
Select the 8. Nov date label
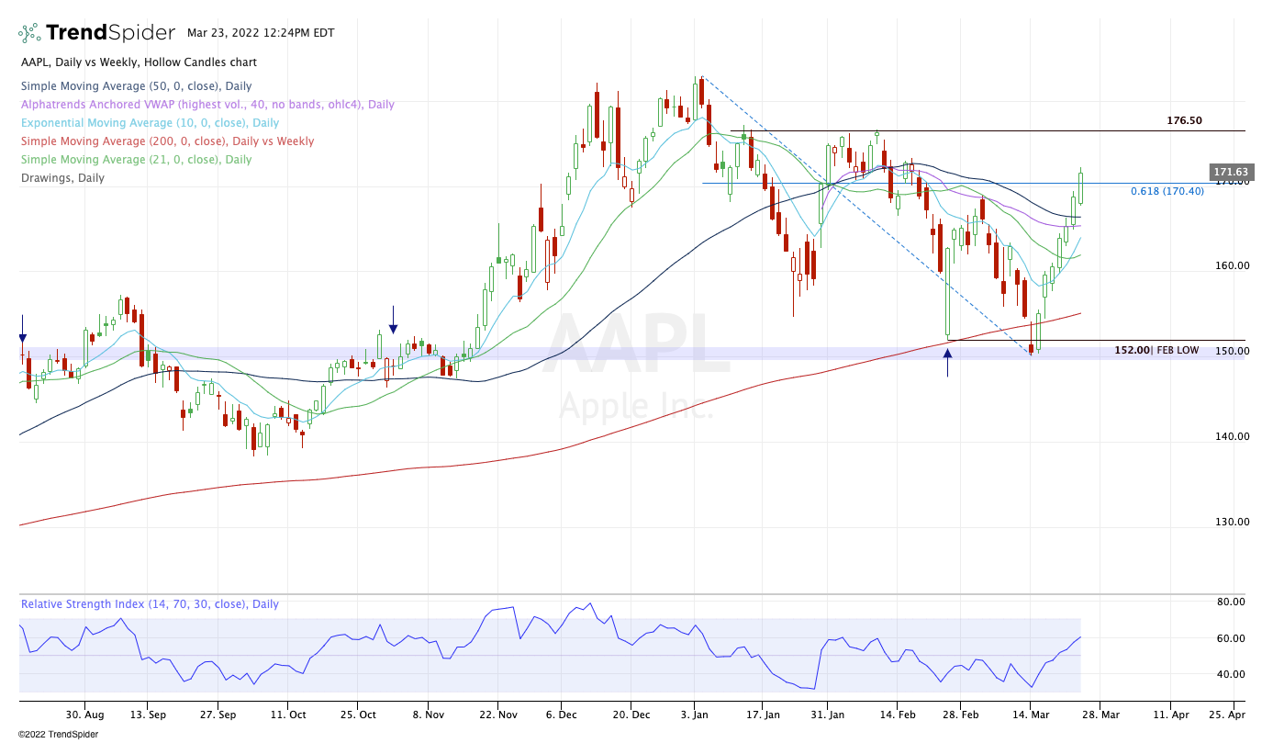click(429, 714)
